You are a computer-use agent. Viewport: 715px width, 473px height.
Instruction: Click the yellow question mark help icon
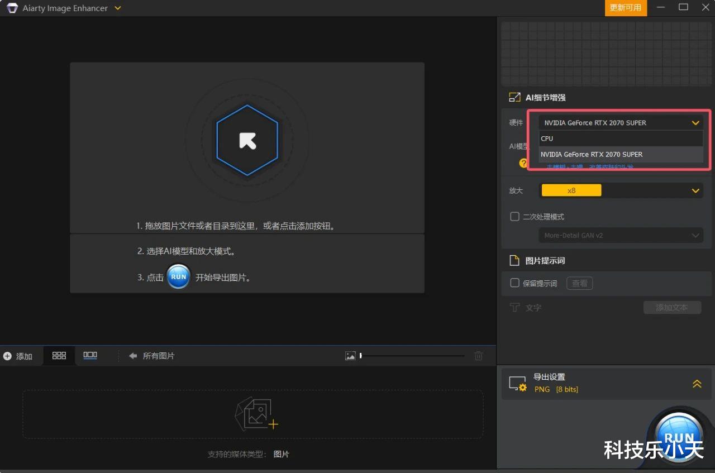pos(523,163)
